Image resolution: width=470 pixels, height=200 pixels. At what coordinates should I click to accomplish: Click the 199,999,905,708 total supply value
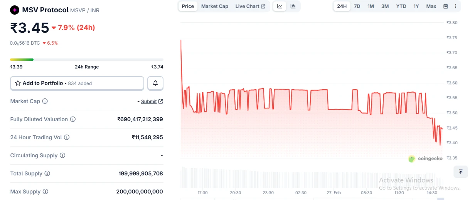tap(141, 173)
